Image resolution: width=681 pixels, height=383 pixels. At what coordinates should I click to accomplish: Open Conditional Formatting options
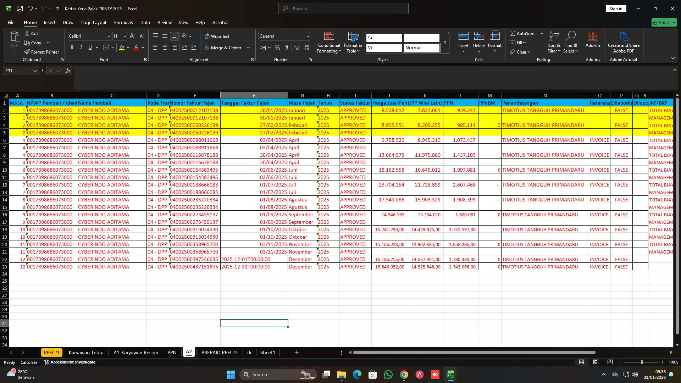328,43
